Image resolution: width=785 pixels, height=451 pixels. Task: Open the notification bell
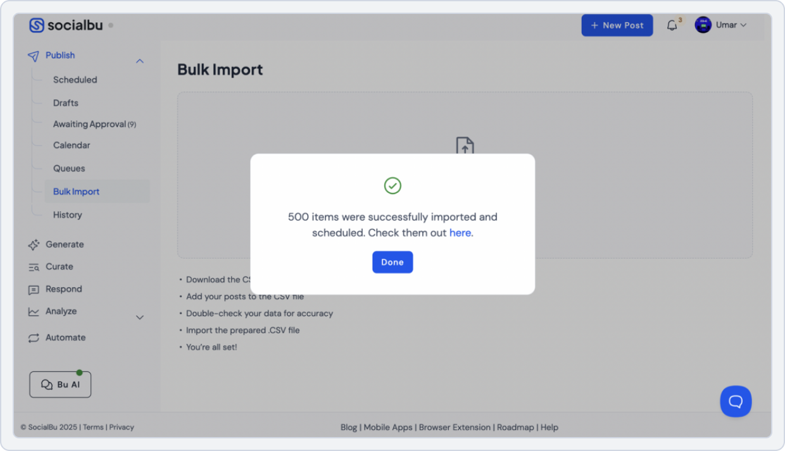pos(672,25)
